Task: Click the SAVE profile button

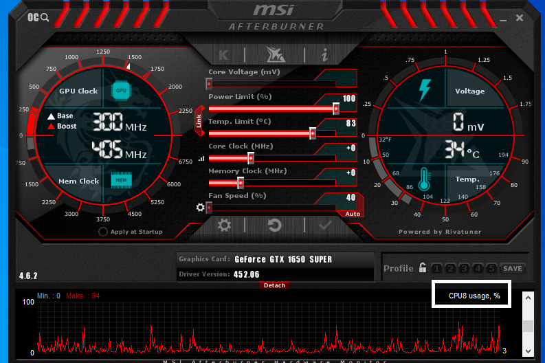Action: [x=512, y=268]
